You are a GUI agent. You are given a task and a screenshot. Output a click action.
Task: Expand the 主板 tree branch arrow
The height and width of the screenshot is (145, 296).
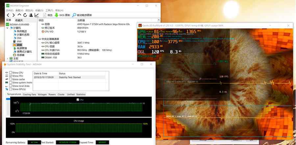click(x=8, y=58)
